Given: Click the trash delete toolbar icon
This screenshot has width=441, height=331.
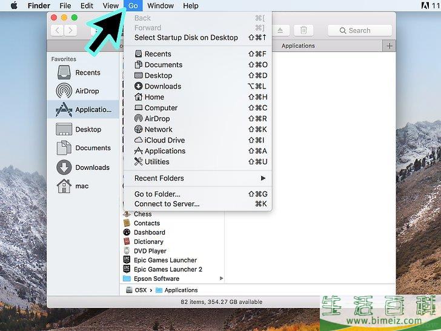Looking at the screenshot, I should (303, 30).
